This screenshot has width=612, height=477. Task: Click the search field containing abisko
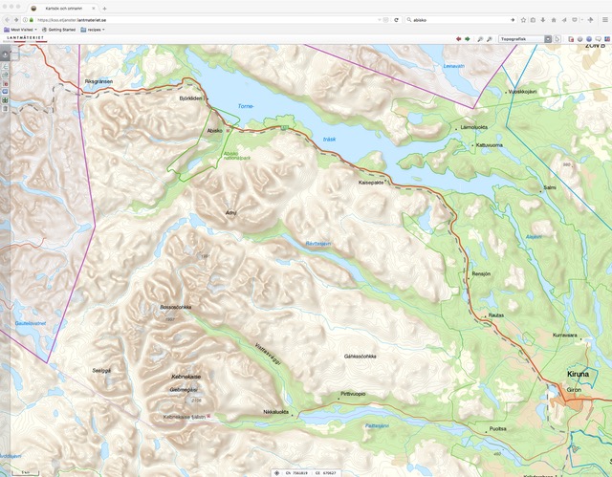[x=457, y=19]
